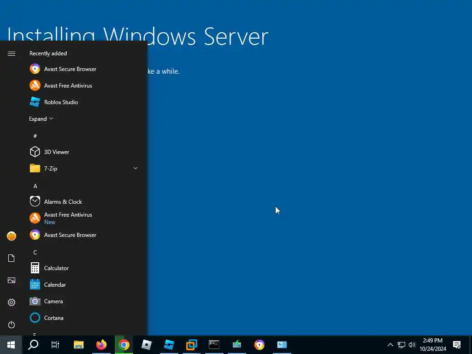This screenshot has width=472, height=354.
Task: Open Alarms & Clock app
Action: pos(85,202)
